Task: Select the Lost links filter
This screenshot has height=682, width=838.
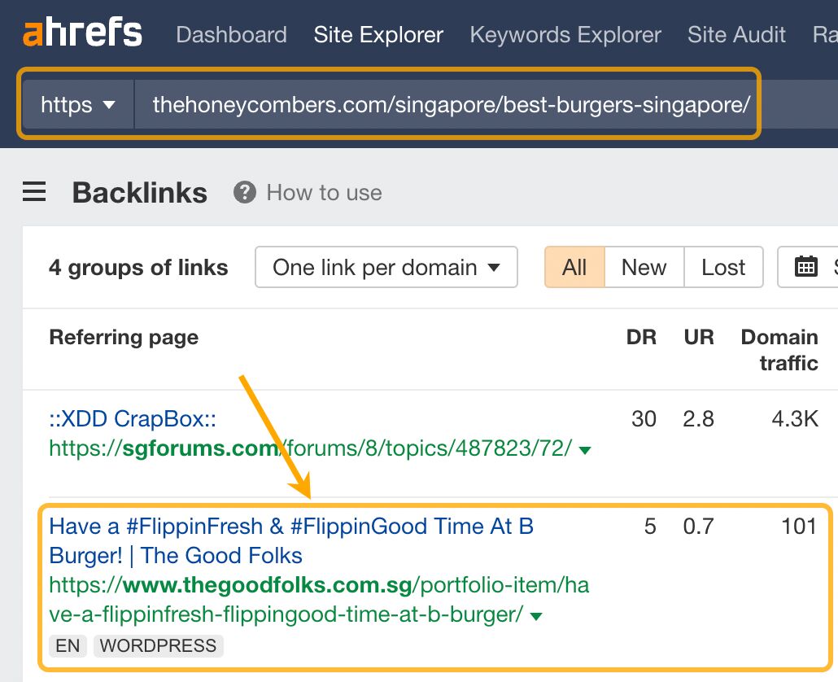Action: 723,267
